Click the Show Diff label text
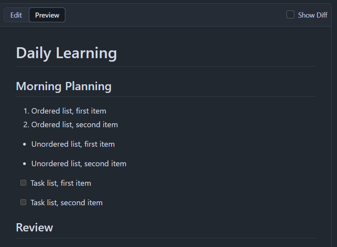The width and height of the screenshot is (337, 247). [312, 15]
